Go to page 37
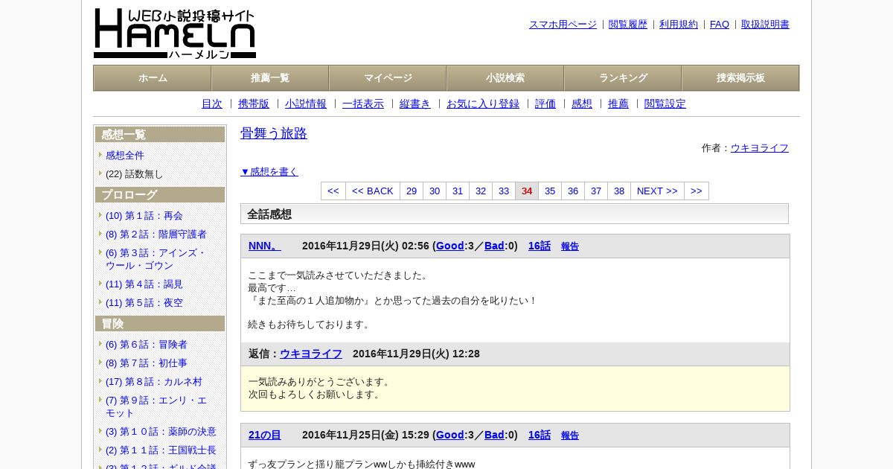This screenshot has width=893, height=469. 596,191
